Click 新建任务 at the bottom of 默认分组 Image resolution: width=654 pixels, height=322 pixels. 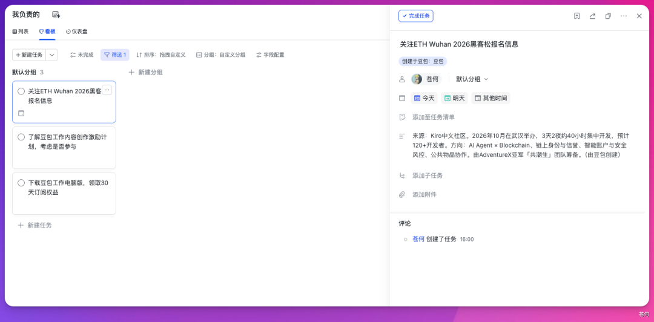35,225
